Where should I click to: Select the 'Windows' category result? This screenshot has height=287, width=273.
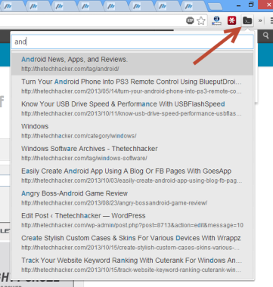(x=132, y=131)
